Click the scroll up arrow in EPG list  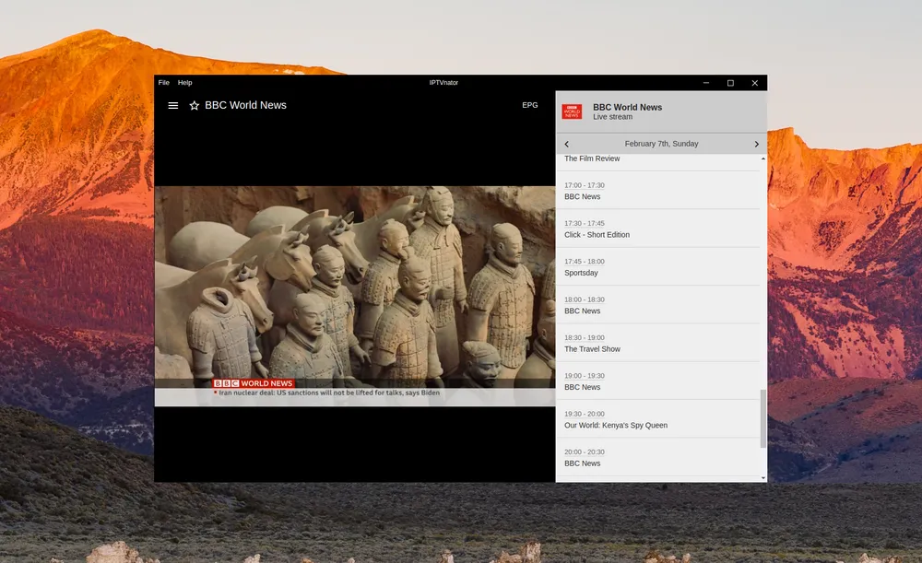pyautogui.click(x=762, y=159)
